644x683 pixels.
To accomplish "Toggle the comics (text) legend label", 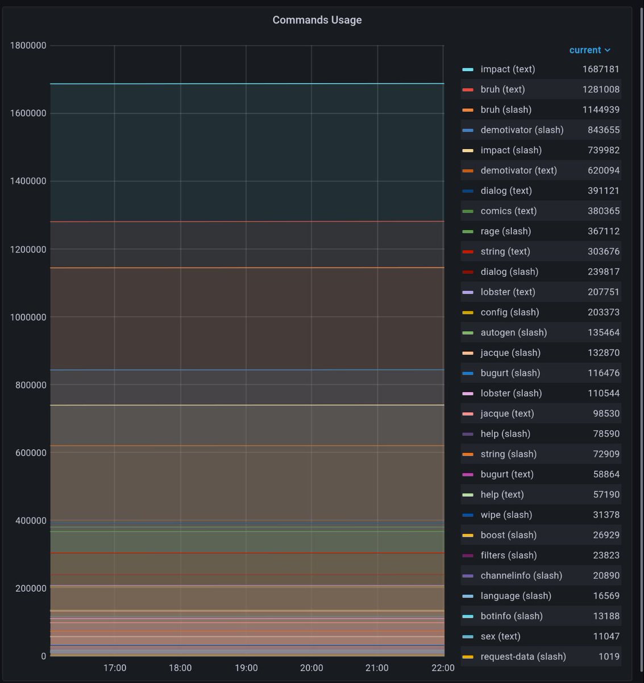I will pyautogui.click(x=508, y=211).
